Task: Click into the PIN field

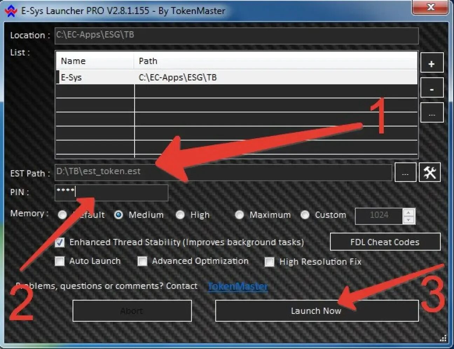Action: pos(111,193)
